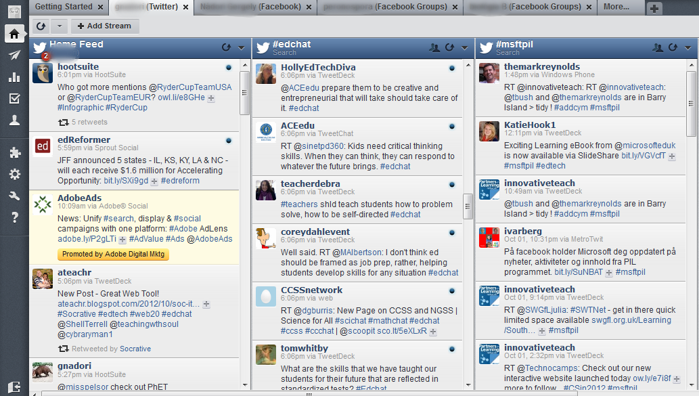Open the refresh interval dropdown arrow
Screen dimensions: 699x396
[59, 26]
